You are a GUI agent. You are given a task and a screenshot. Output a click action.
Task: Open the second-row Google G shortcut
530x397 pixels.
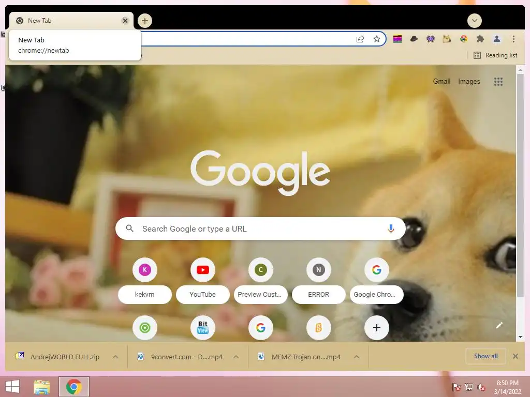tap(261, 327)
